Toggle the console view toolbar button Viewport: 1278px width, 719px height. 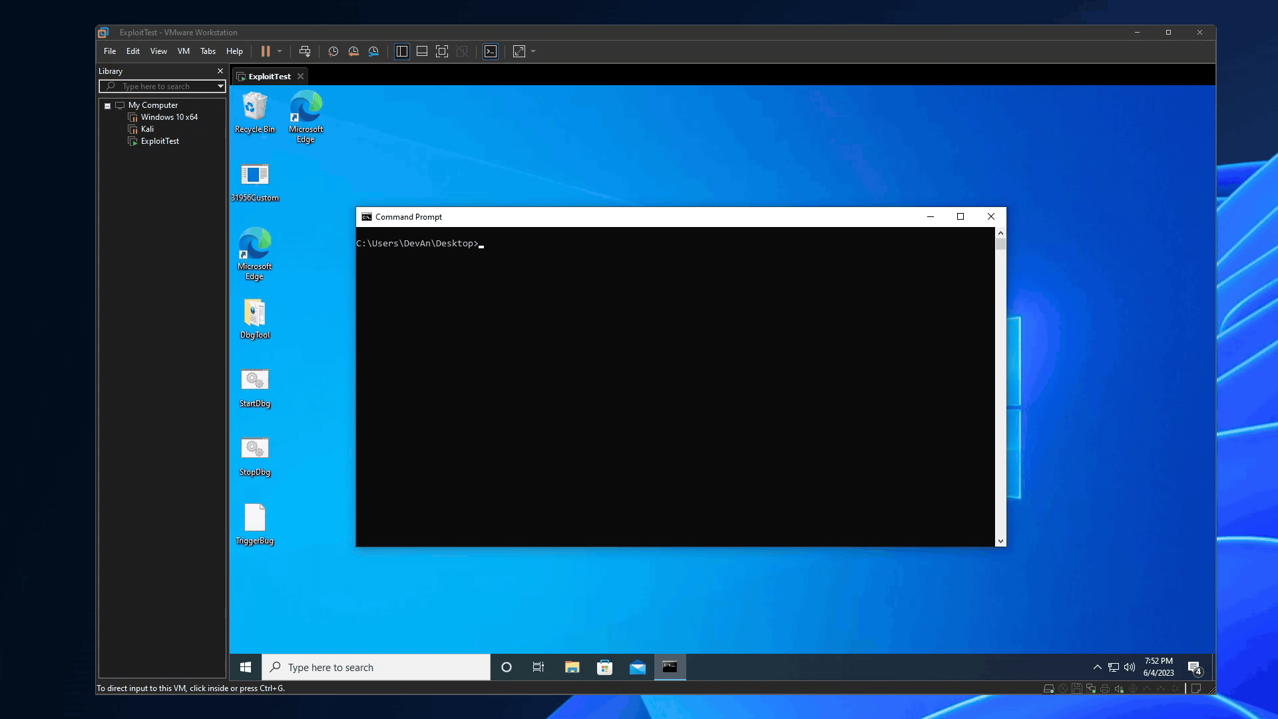pyautogui.click(x=491, y=51)
